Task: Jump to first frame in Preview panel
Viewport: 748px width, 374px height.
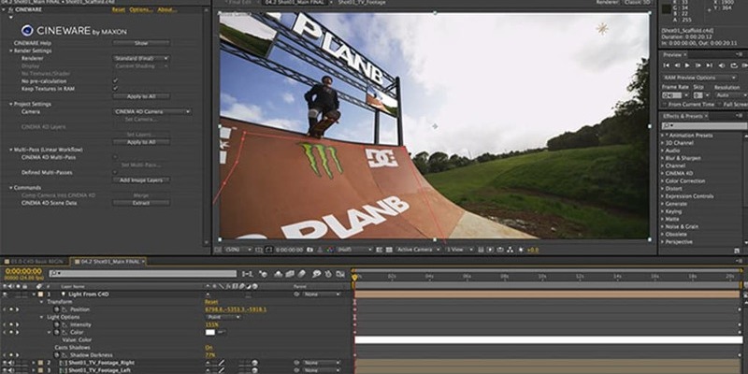Action: [666, 65]
